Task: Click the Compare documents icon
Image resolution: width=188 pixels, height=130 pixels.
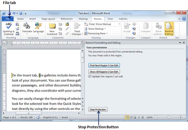Action: pyautogui.click(x=146, y=26)
